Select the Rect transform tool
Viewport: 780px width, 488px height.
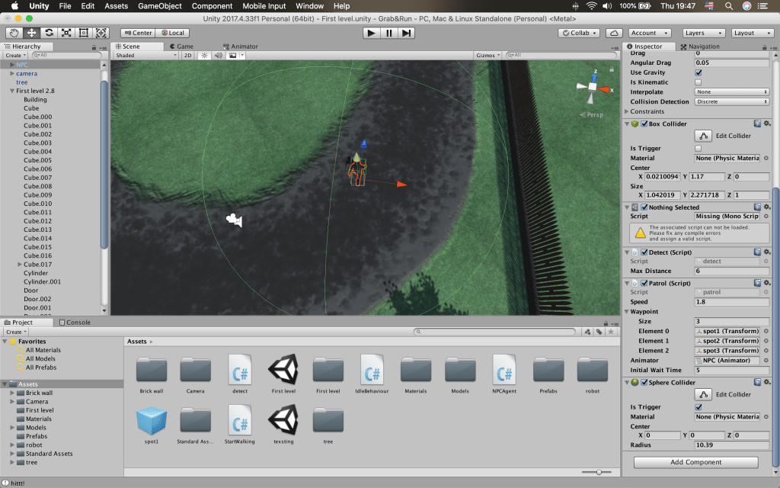84,33
